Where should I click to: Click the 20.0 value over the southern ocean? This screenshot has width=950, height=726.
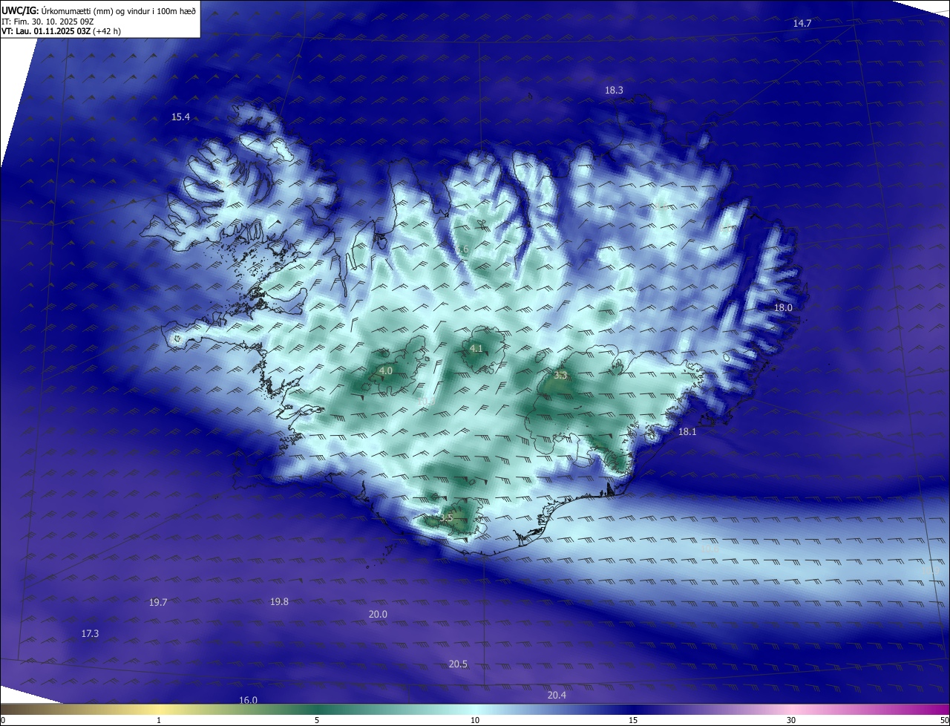pos(378,615)
